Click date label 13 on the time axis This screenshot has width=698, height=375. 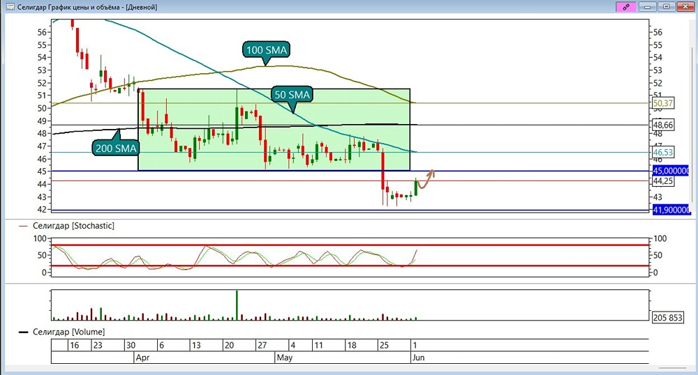coord(196,345)
